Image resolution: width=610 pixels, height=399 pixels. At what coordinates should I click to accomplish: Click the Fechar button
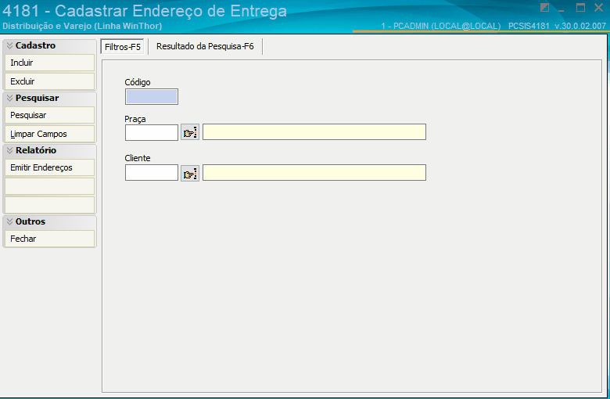50,239
